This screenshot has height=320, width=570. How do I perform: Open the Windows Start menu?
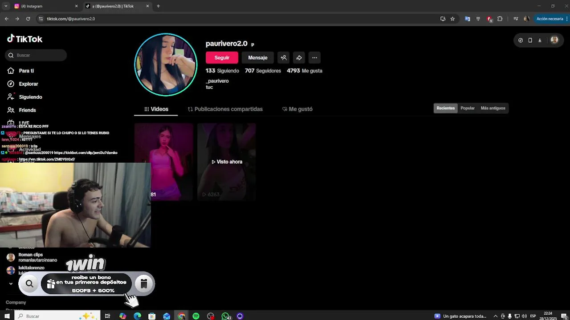[x=7, y=316]
